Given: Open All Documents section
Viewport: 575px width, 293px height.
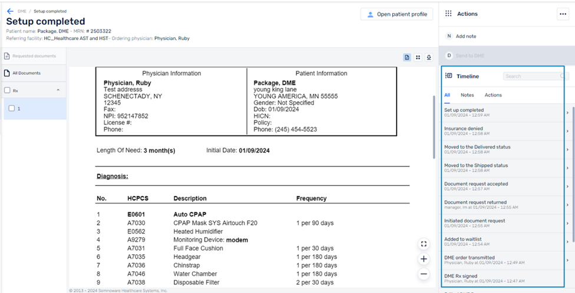Looking at the screenshot, I should (x=34, y=73).
